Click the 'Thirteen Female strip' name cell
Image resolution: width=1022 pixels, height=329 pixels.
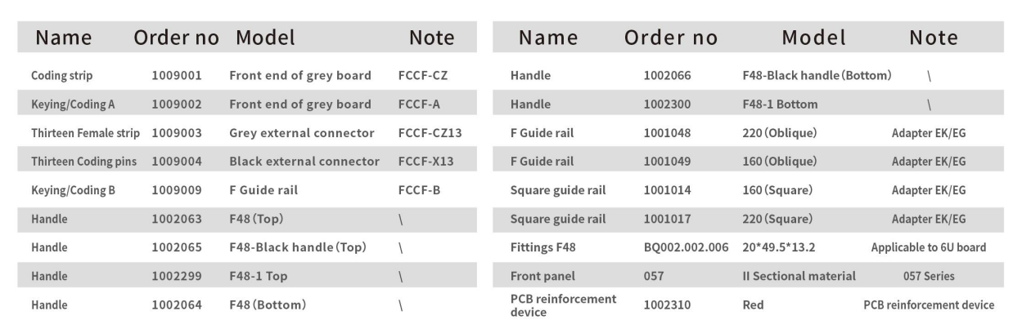click(85, 133)
